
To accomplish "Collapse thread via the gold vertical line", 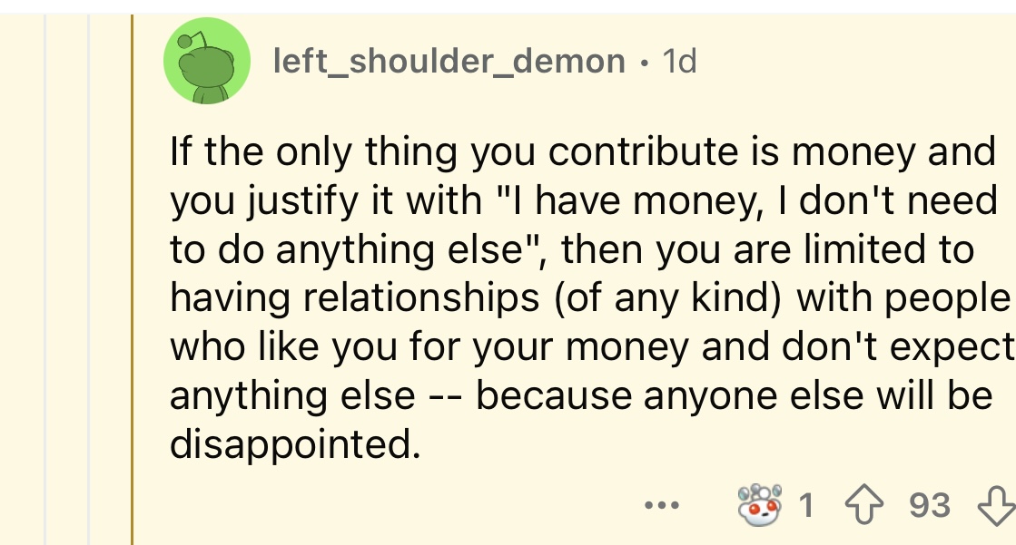I will coord(133,279).
